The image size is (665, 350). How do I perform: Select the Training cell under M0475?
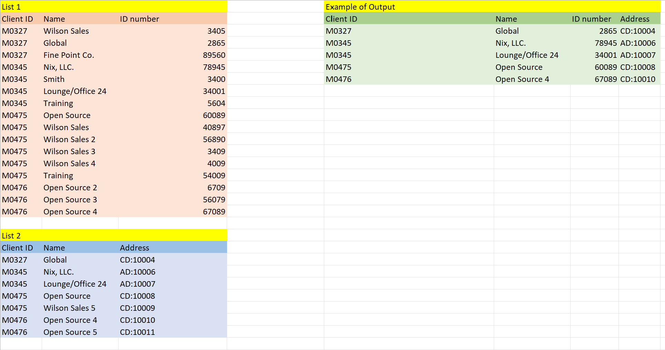(x=58, y=175)
